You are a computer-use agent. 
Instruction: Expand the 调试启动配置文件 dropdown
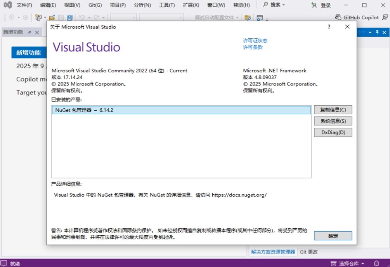pos(237,17)
